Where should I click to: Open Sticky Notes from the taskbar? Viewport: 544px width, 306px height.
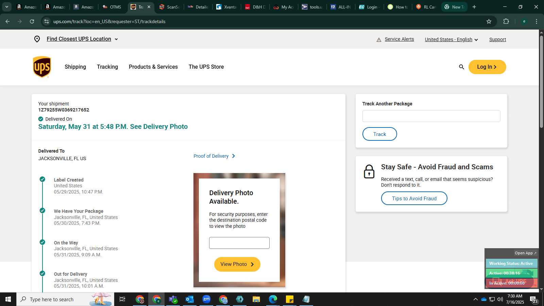[x=289, y=299]
